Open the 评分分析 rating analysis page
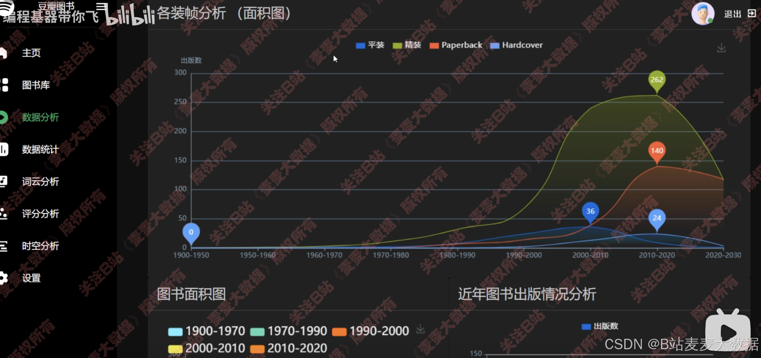This screenshot has height=358, width=761. (x=41, y=214)
